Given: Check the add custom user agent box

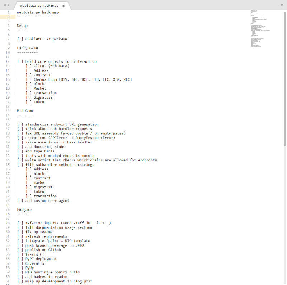Looking at the screenshot, I should point(20,201).
